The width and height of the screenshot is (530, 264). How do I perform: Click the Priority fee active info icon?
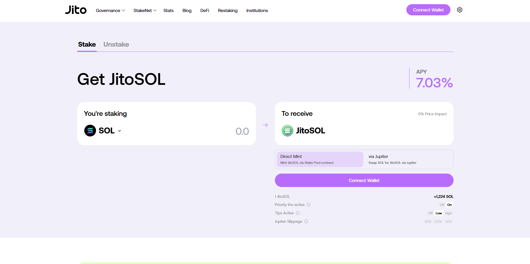[308, 205]
